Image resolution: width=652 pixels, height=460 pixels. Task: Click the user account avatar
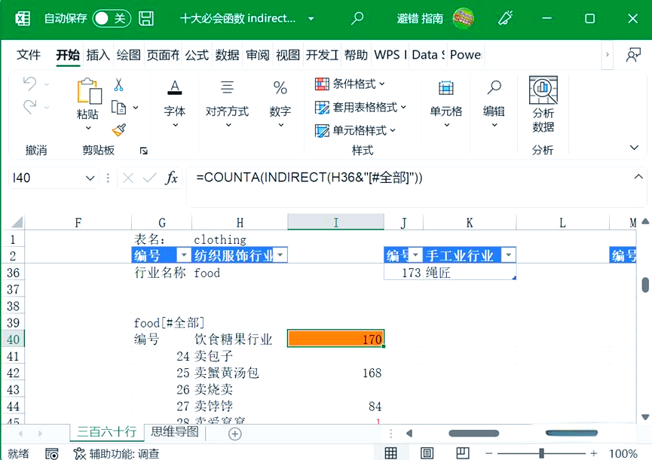(464, 19)
